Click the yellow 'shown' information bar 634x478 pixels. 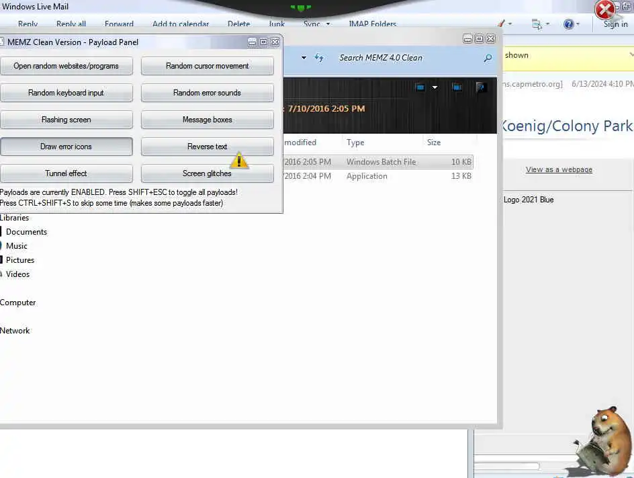click(x=568, y=58)
